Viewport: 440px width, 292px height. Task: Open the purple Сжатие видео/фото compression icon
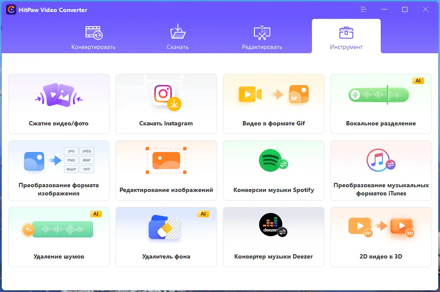(58, 95)
